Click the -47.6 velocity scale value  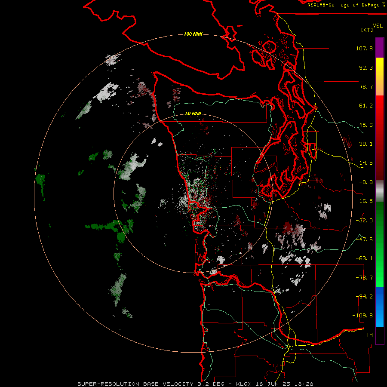[x=364, y=240]
